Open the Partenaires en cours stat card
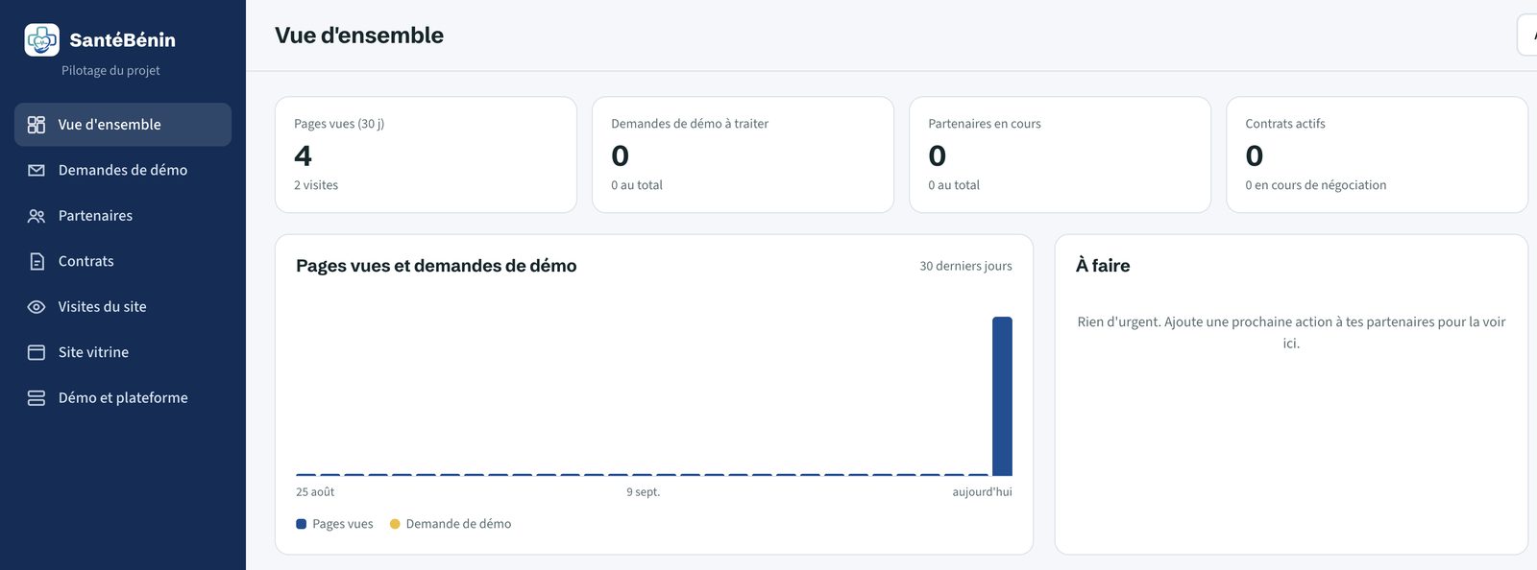 pyautogui.click(x=1060, y=154)
